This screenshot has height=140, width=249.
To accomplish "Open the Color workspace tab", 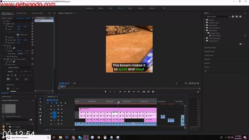I will (x=110, y=8).
